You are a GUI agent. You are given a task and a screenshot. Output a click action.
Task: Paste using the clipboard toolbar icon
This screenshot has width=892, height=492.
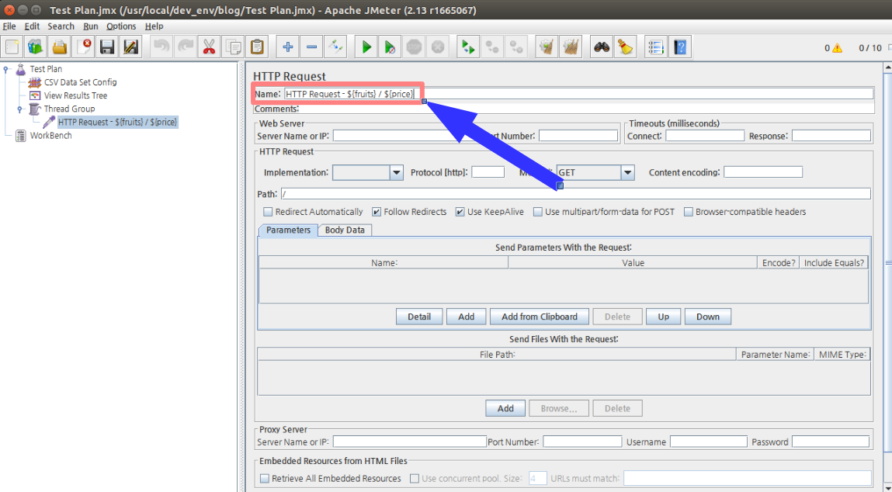click(x=257, y=47)
